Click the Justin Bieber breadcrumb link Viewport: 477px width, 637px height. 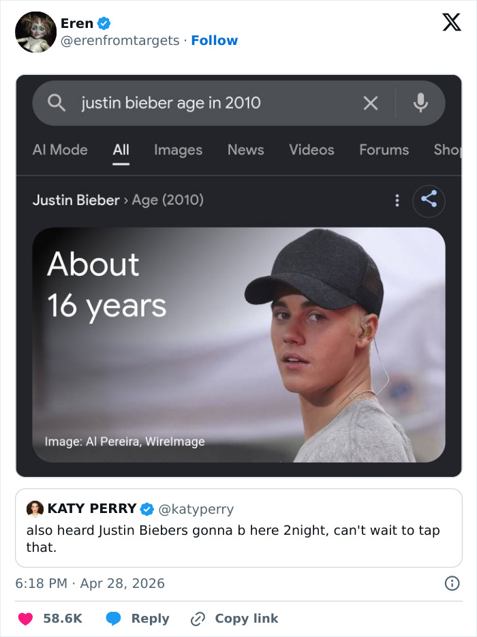(76, 200)
